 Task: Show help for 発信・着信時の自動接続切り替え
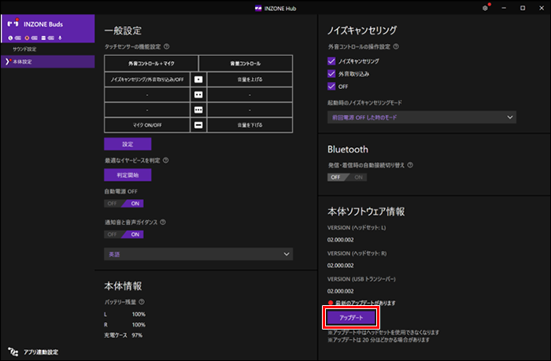pyautogui.click(x=410, y=164)
